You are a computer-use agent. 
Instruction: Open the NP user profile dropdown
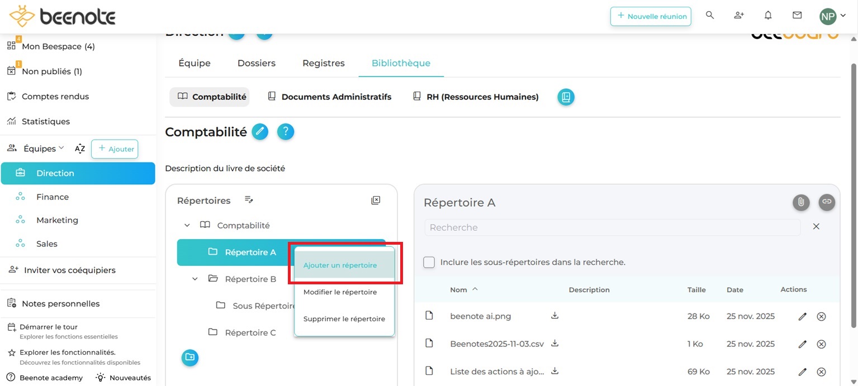(x=832, y=16)
